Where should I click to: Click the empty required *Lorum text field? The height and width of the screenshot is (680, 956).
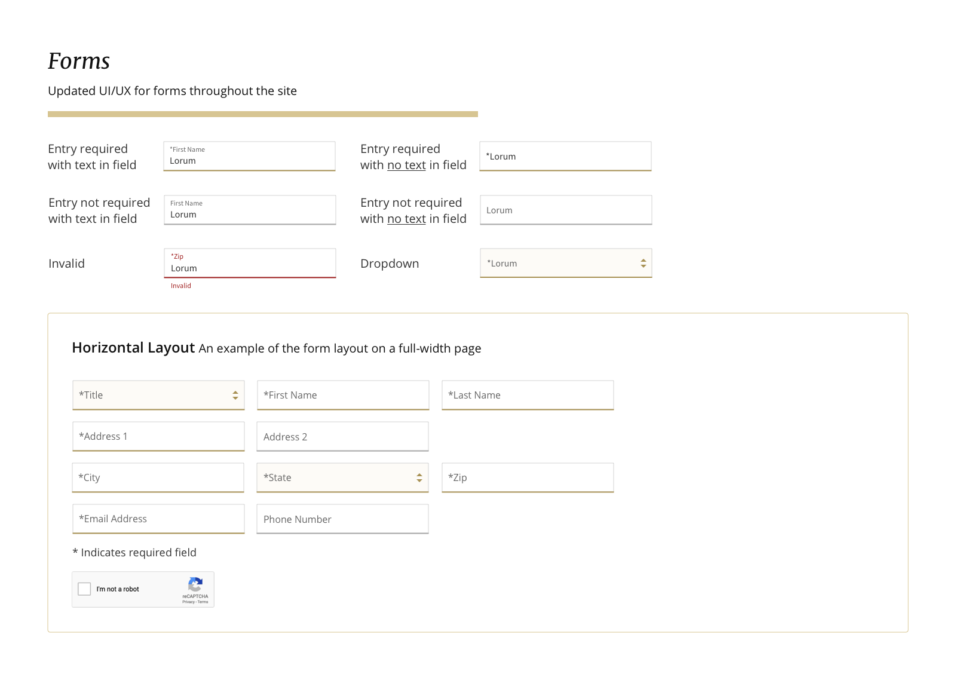click(x=565, y=156)
